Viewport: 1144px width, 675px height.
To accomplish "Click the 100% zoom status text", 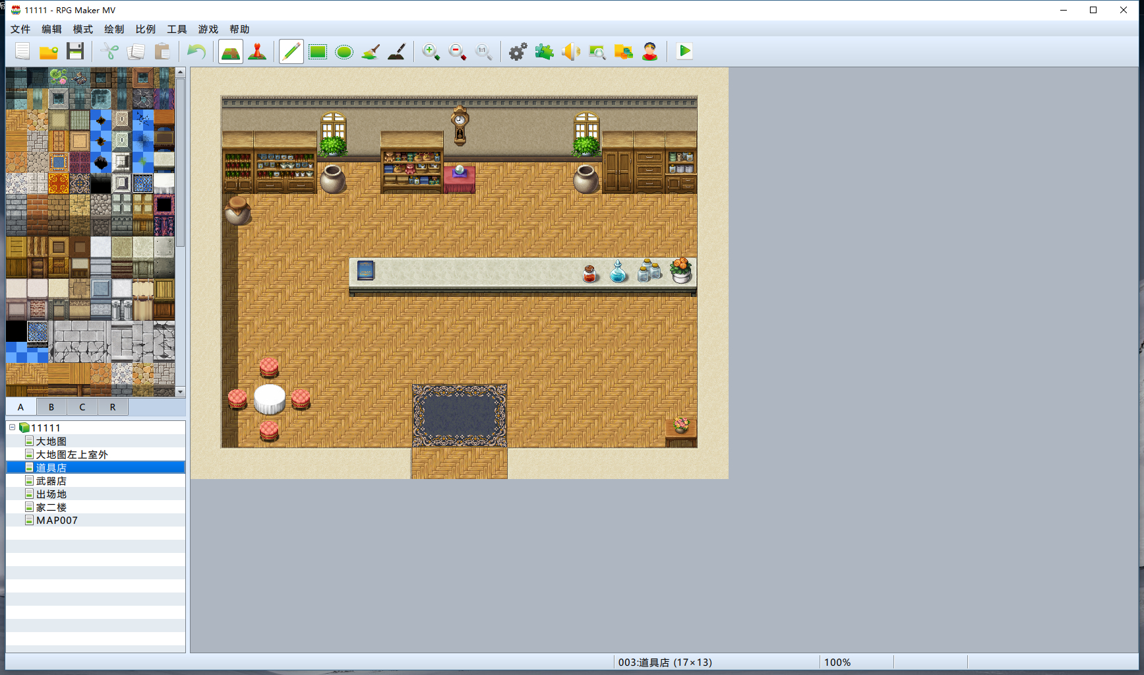I will tap(837, 662).
